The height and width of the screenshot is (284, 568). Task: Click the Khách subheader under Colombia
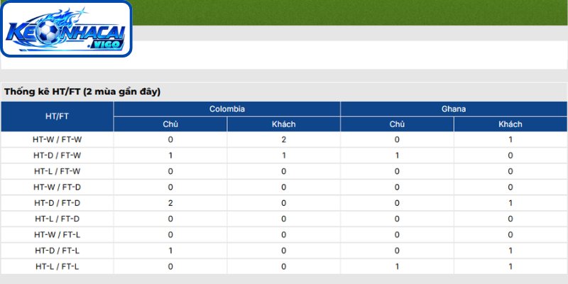[283, 124]
